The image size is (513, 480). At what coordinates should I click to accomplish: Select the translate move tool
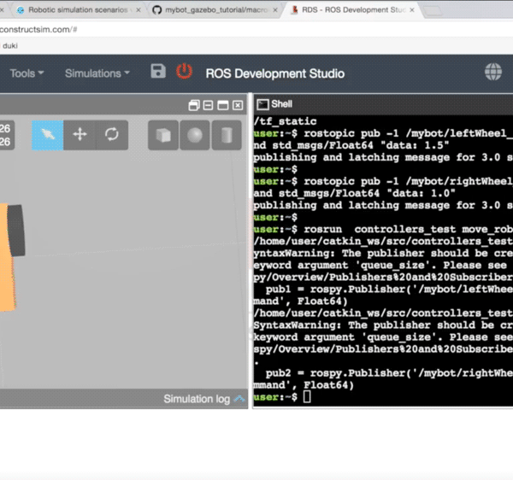(80, 135)
